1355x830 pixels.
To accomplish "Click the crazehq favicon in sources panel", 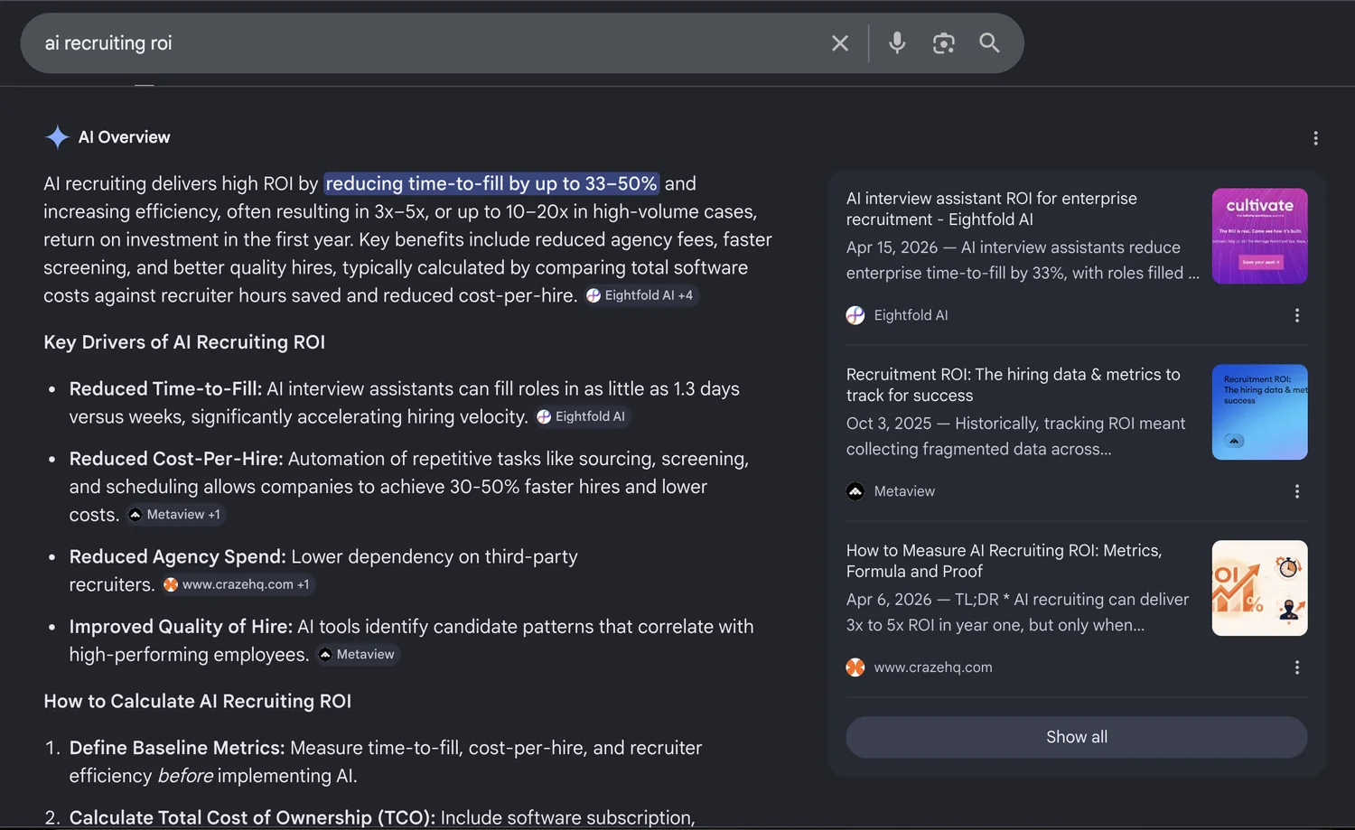I will pos(855,667).
